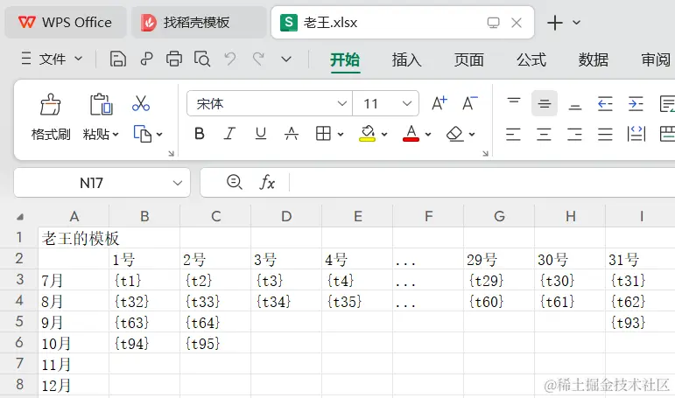Open font color dropdown arrow
The width and height of the screenshot is (675, 398).
click(428, 134)
